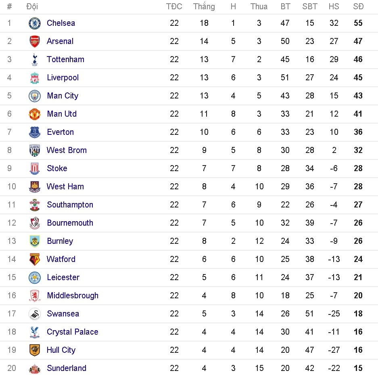The width and height of the screenshot is (378, 375).
Task: Click the Liverpool crest icon
Action: click(x=35, y=78)
